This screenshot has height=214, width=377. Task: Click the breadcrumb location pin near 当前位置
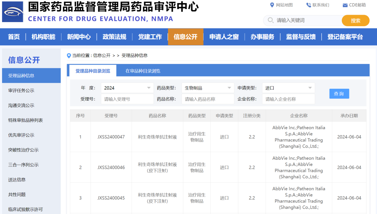[69, 55]
